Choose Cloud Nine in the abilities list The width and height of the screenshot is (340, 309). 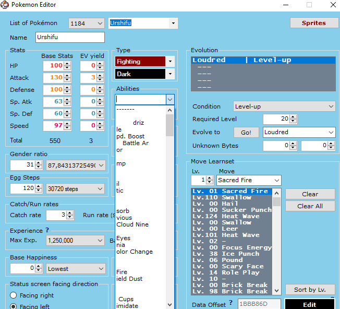coord(132,224)
